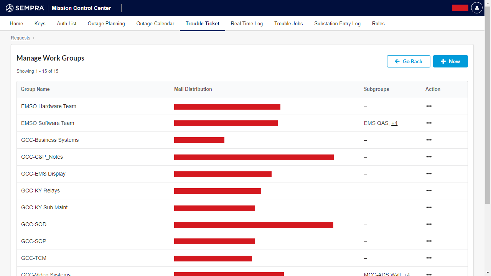
Task: Click the Go Back button
Action: click(x=409, y=61)
